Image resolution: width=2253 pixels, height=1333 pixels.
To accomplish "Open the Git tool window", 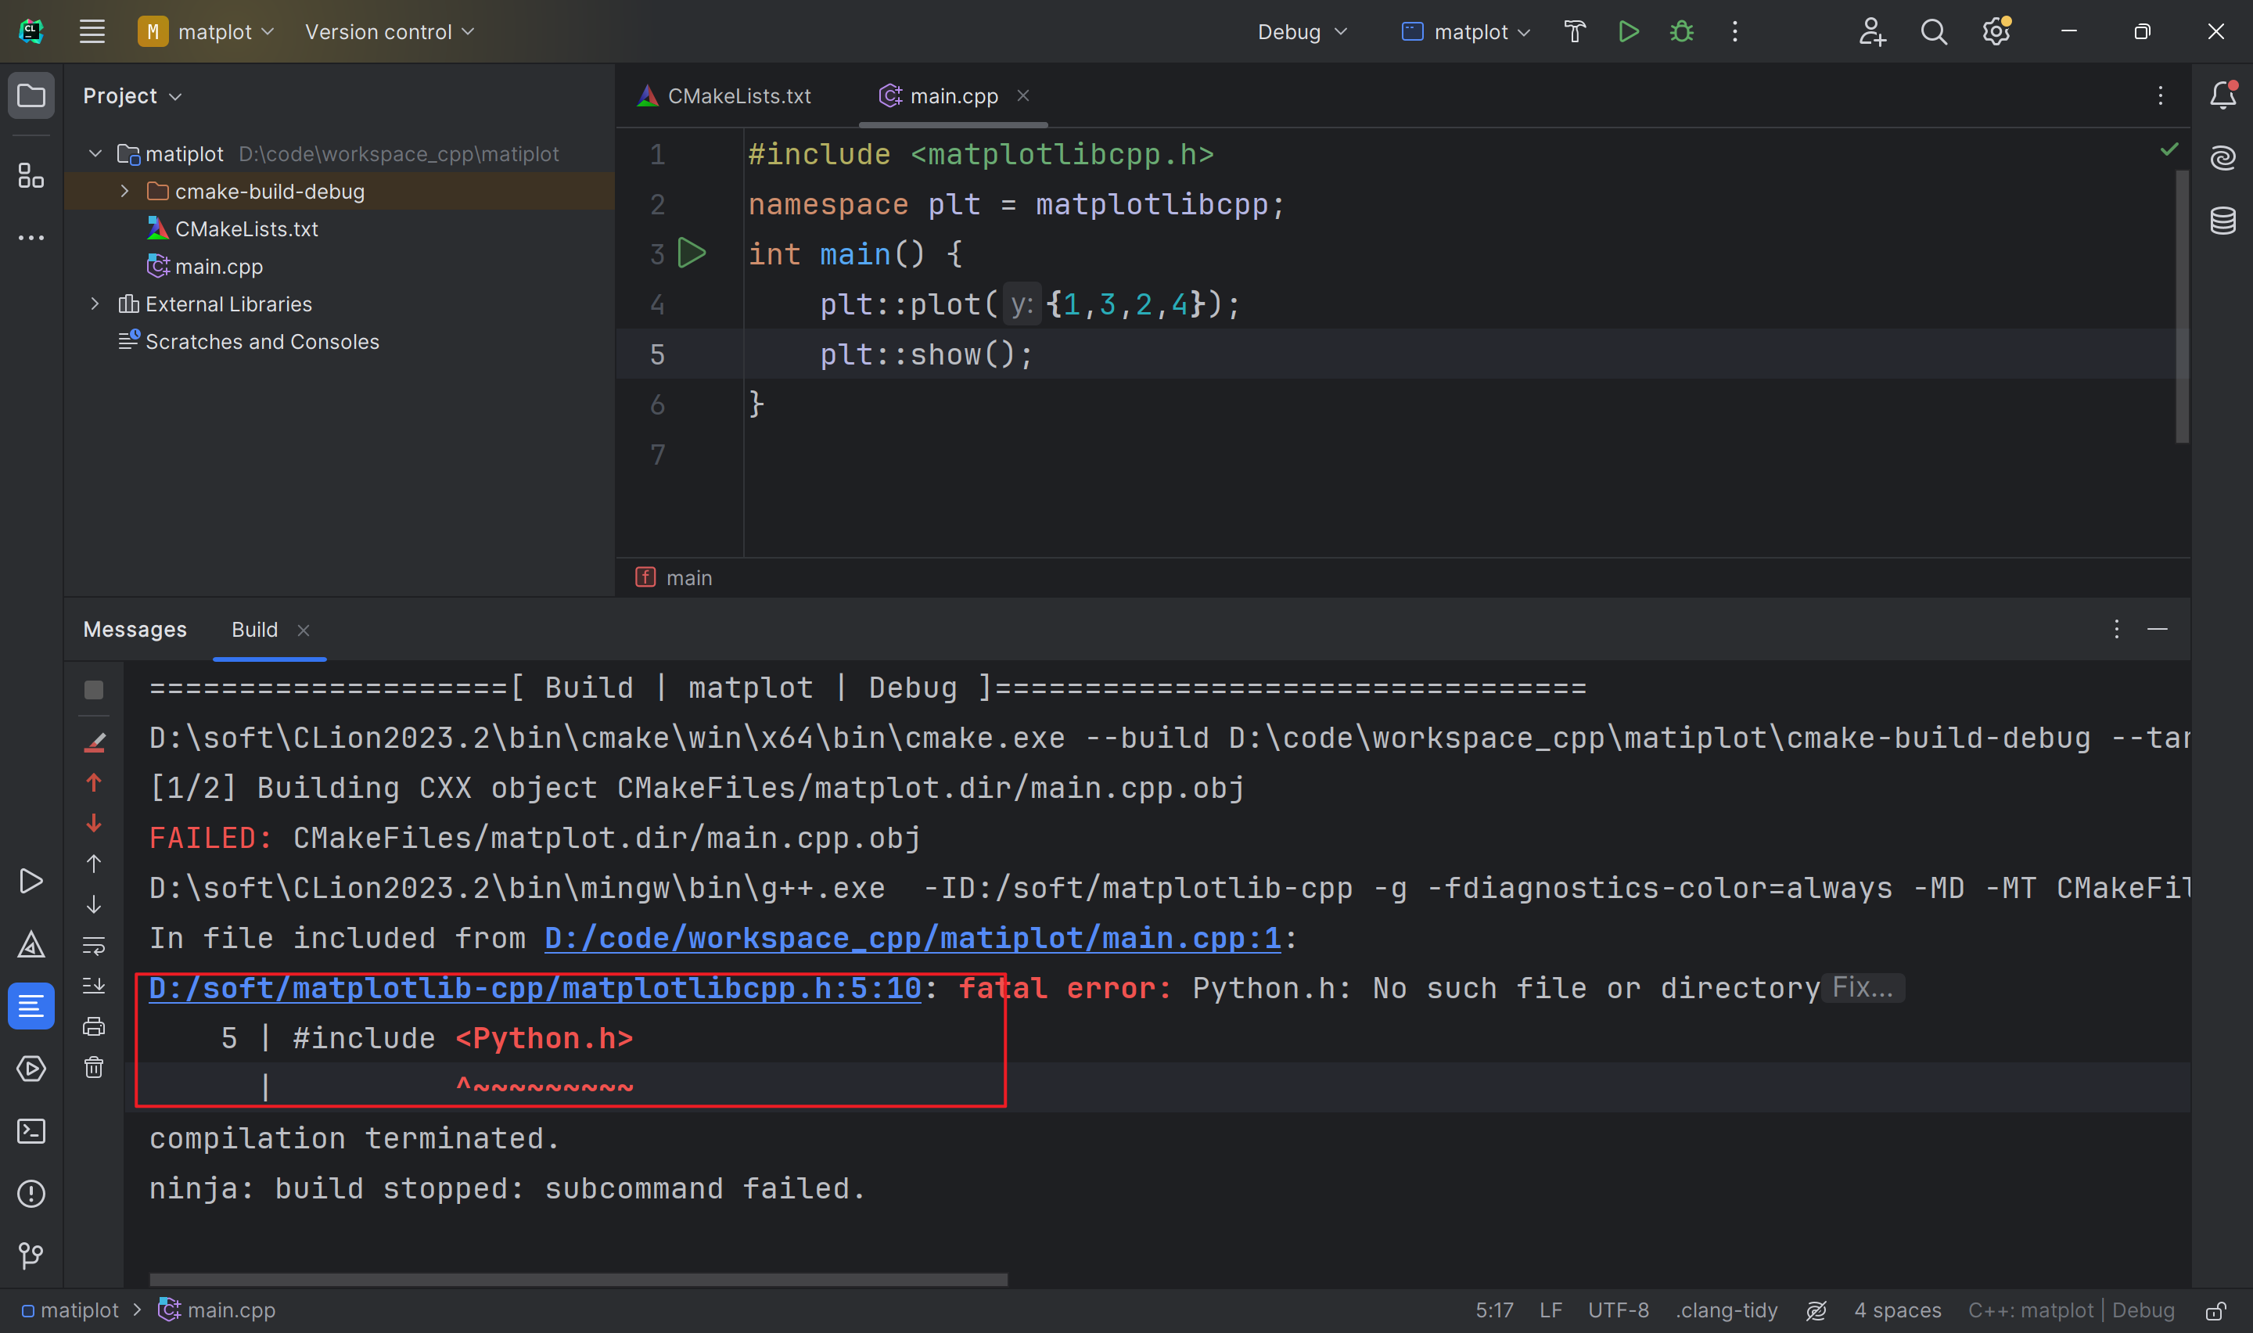I will [x=31, y=1254].
